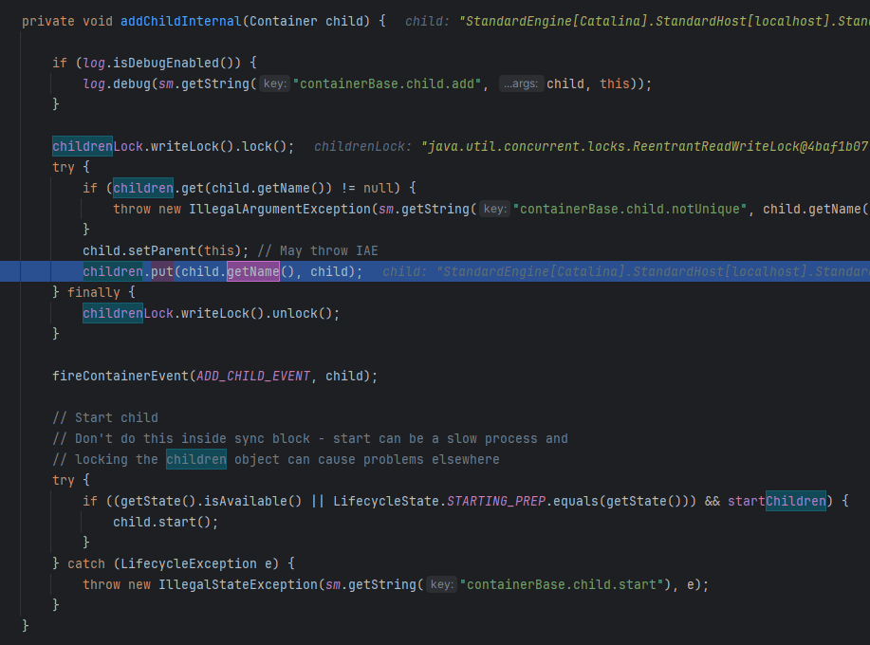Click the fireContainerEvent method call
Viewport: 870px width, 645px height.
pyautogui.click(x=120, y=376)
